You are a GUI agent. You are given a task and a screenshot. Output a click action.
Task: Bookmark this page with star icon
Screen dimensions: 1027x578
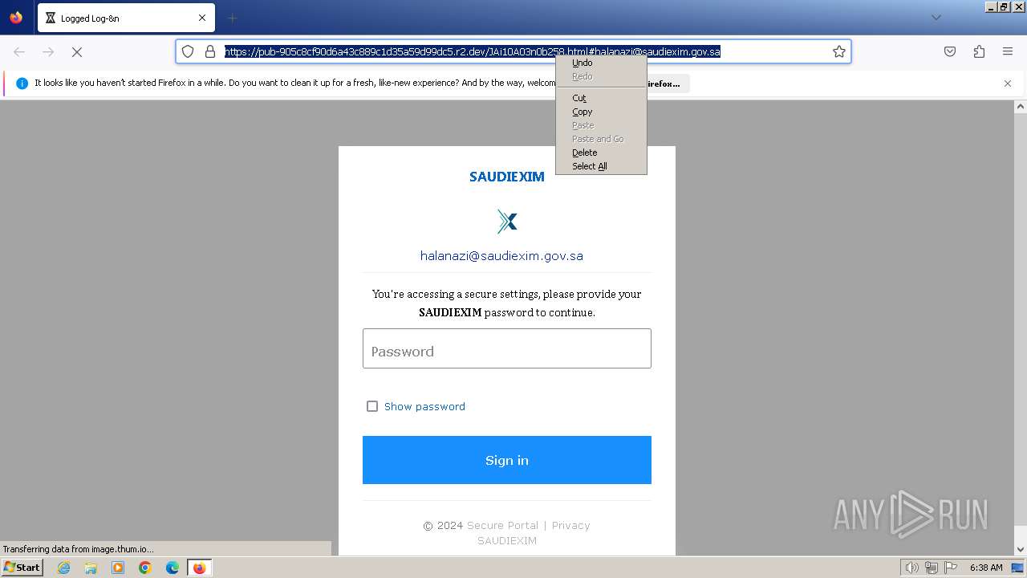839,51
